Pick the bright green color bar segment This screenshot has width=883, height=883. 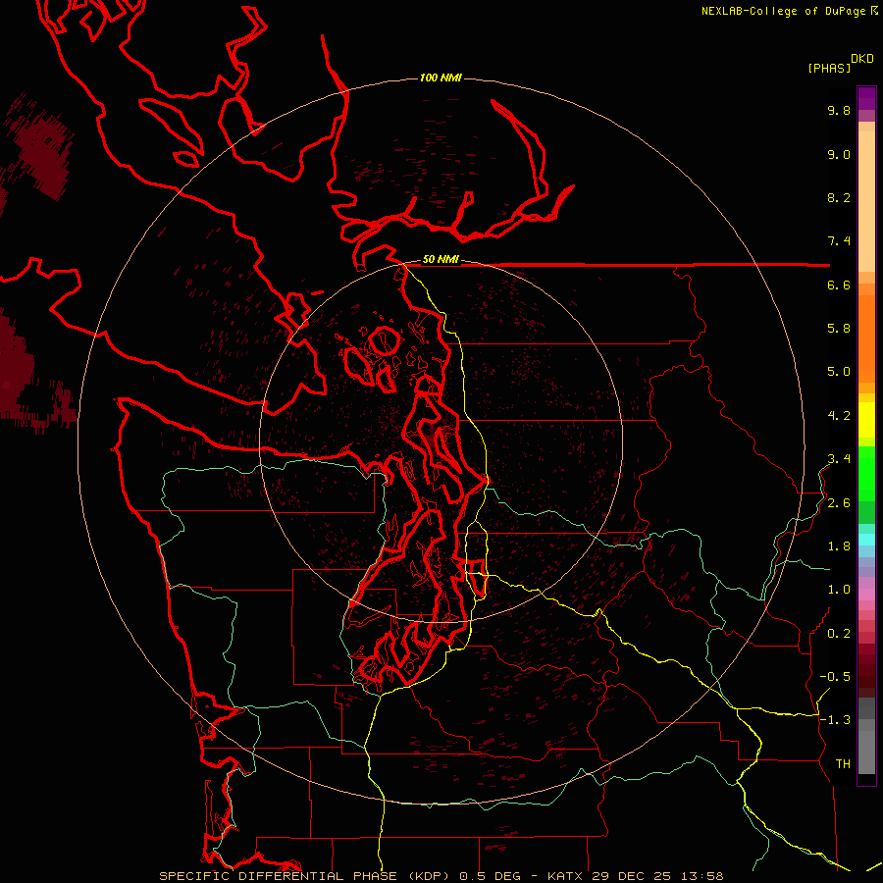(866, 473)
